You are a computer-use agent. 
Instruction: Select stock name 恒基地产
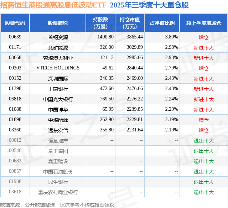click(58, 141)
